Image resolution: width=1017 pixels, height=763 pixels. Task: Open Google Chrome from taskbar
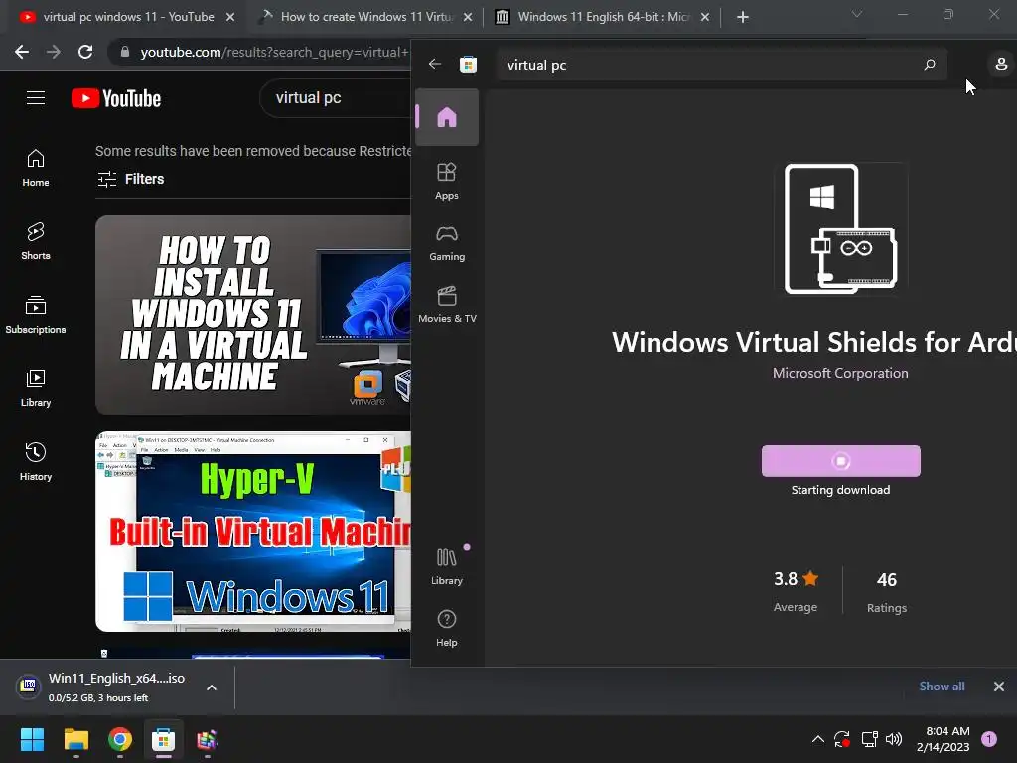[120, 739]
